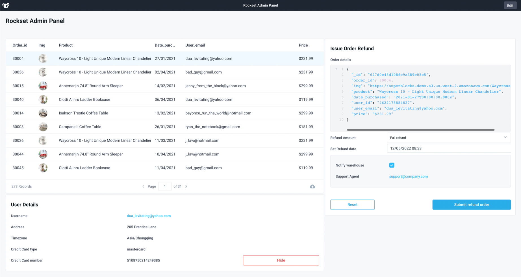Uncheck the Notify warehouse checkbox
The width and height of the screenshot is (521, 277).
coord(392,165)
